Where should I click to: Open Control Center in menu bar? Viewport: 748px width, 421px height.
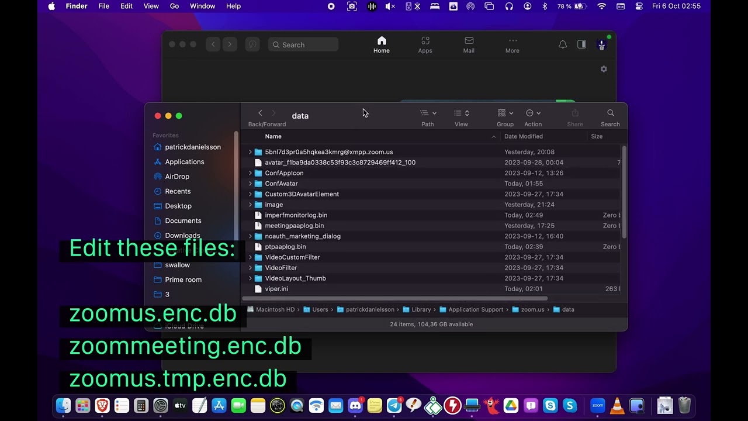[639, 6]
